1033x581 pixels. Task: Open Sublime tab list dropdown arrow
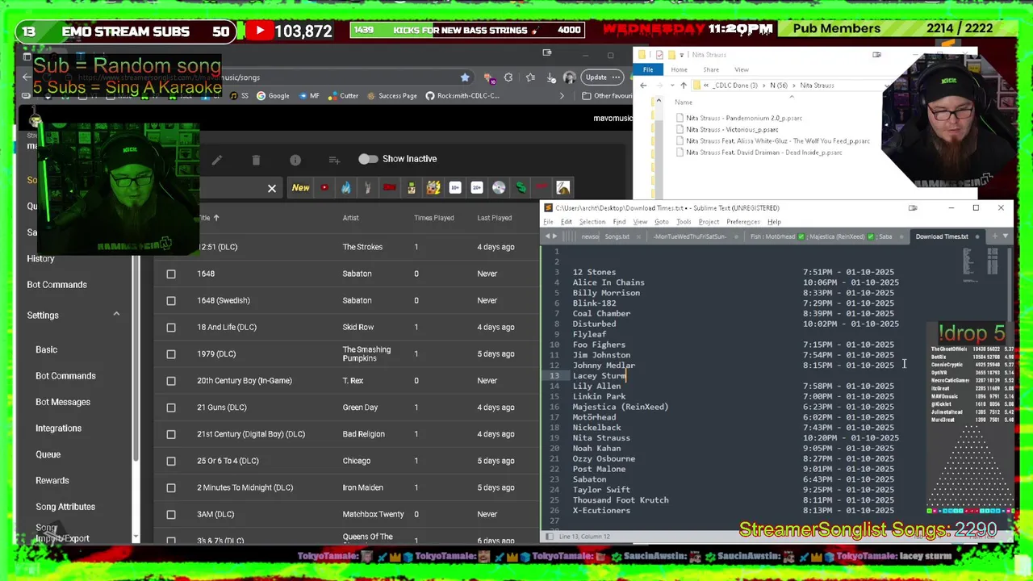1006,236
